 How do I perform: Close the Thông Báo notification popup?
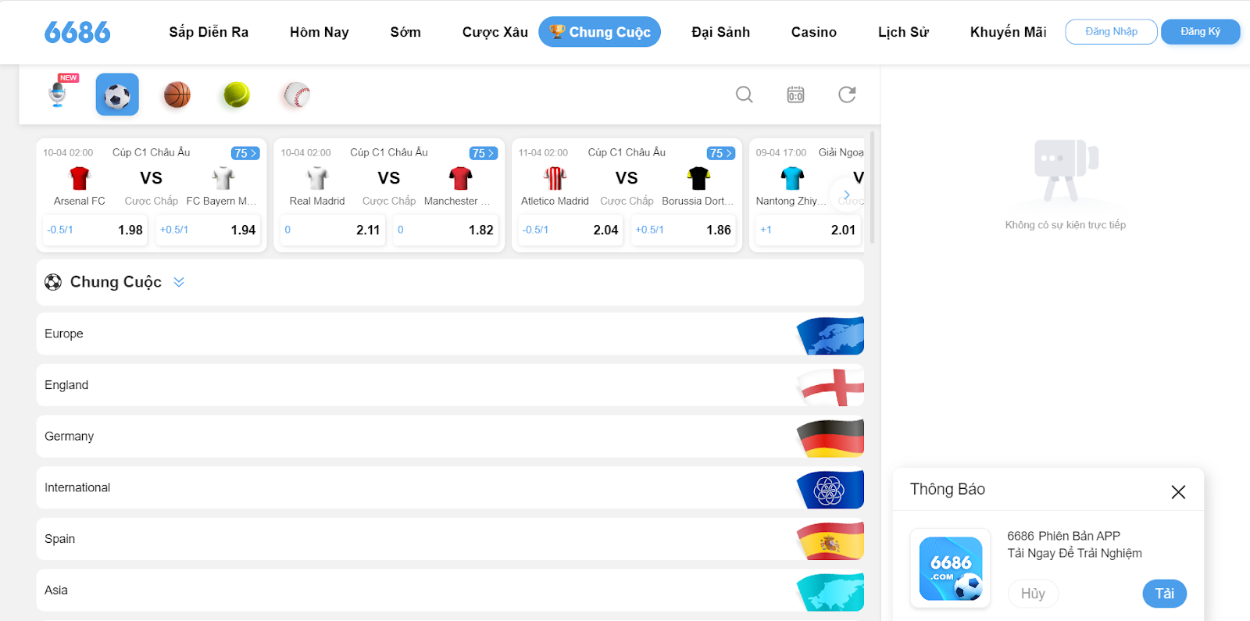[x=1178, y=491]
